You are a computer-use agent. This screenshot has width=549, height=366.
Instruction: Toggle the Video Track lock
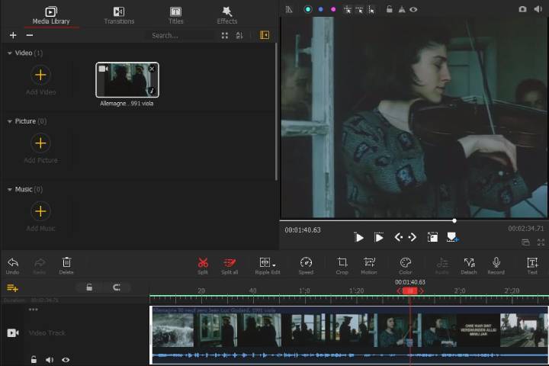(34, 359)
